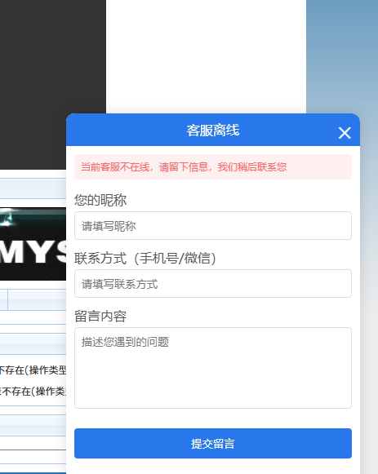The width and height of the screenshot is (378, 474).
Task: Click the red offline notice 当前客服不在线
Action: 213,167
